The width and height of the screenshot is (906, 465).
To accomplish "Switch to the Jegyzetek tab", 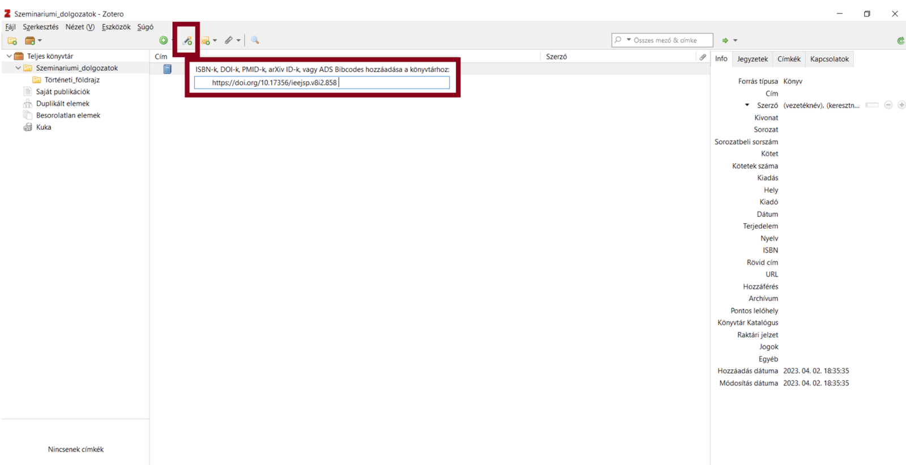I will point(753,59).
